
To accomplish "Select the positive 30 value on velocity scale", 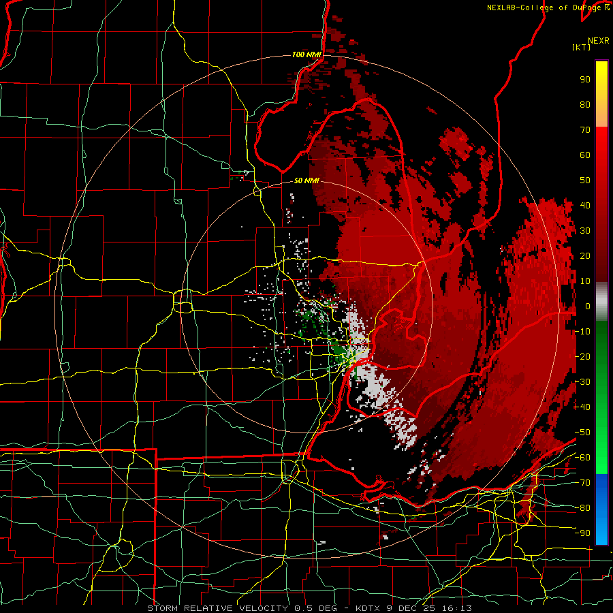I will 585,231.
